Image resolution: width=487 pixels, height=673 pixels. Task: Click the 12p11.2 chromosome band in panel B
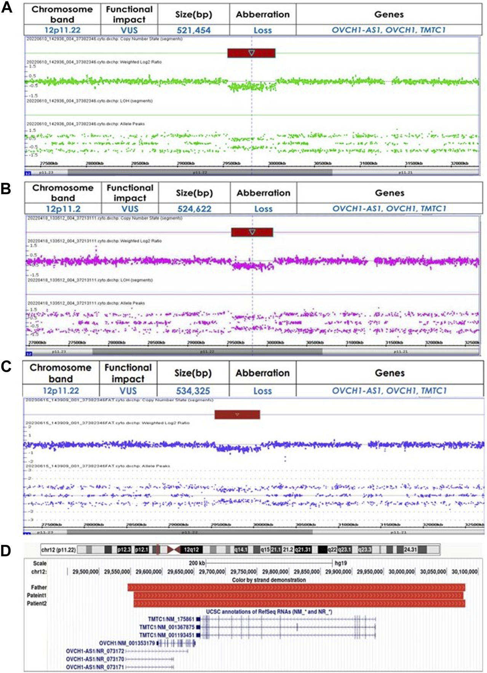[x=63, y=209]
